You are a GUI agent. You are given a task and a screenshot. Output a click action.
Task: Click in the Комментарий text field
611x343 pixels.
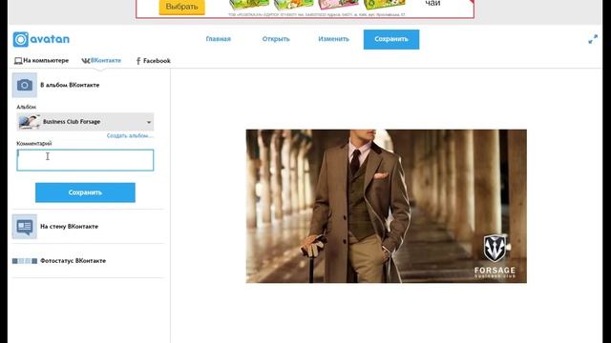[x=85, y=160]
